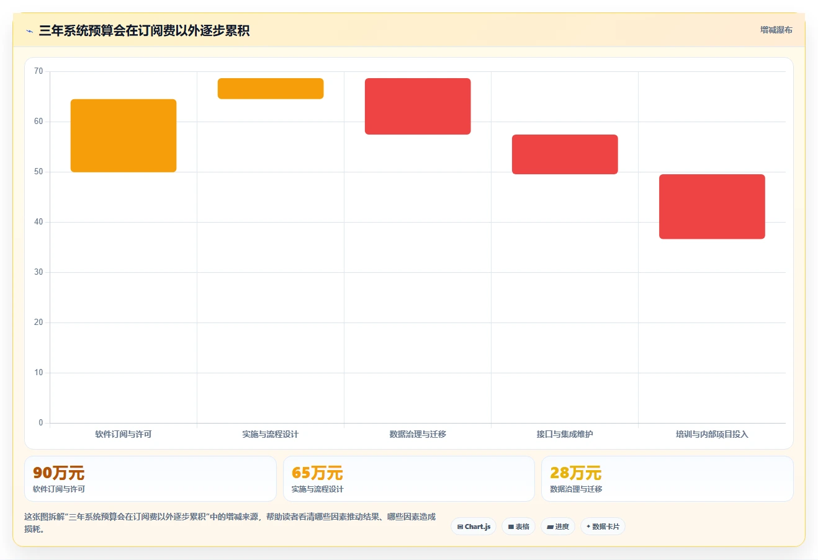This screenshot has height=560, width=818.
Task: Open the 28万元 data card
Action: pyautogui.click(x=667, y=479)
